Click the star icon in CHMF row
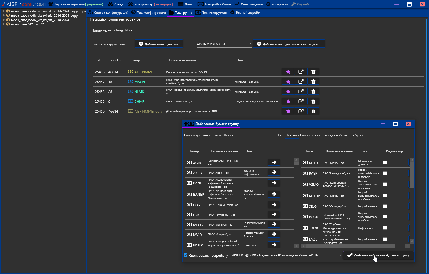Viewport: 429px width, 274px height. click(288, 101)
